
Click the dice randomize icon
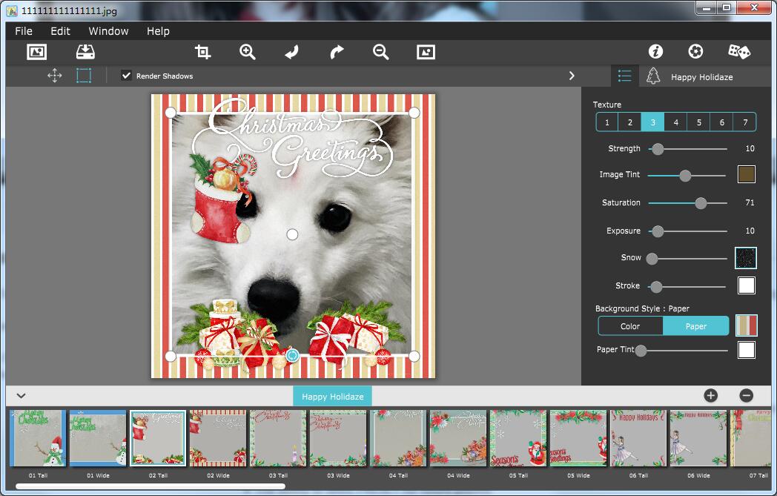[738, 51]
